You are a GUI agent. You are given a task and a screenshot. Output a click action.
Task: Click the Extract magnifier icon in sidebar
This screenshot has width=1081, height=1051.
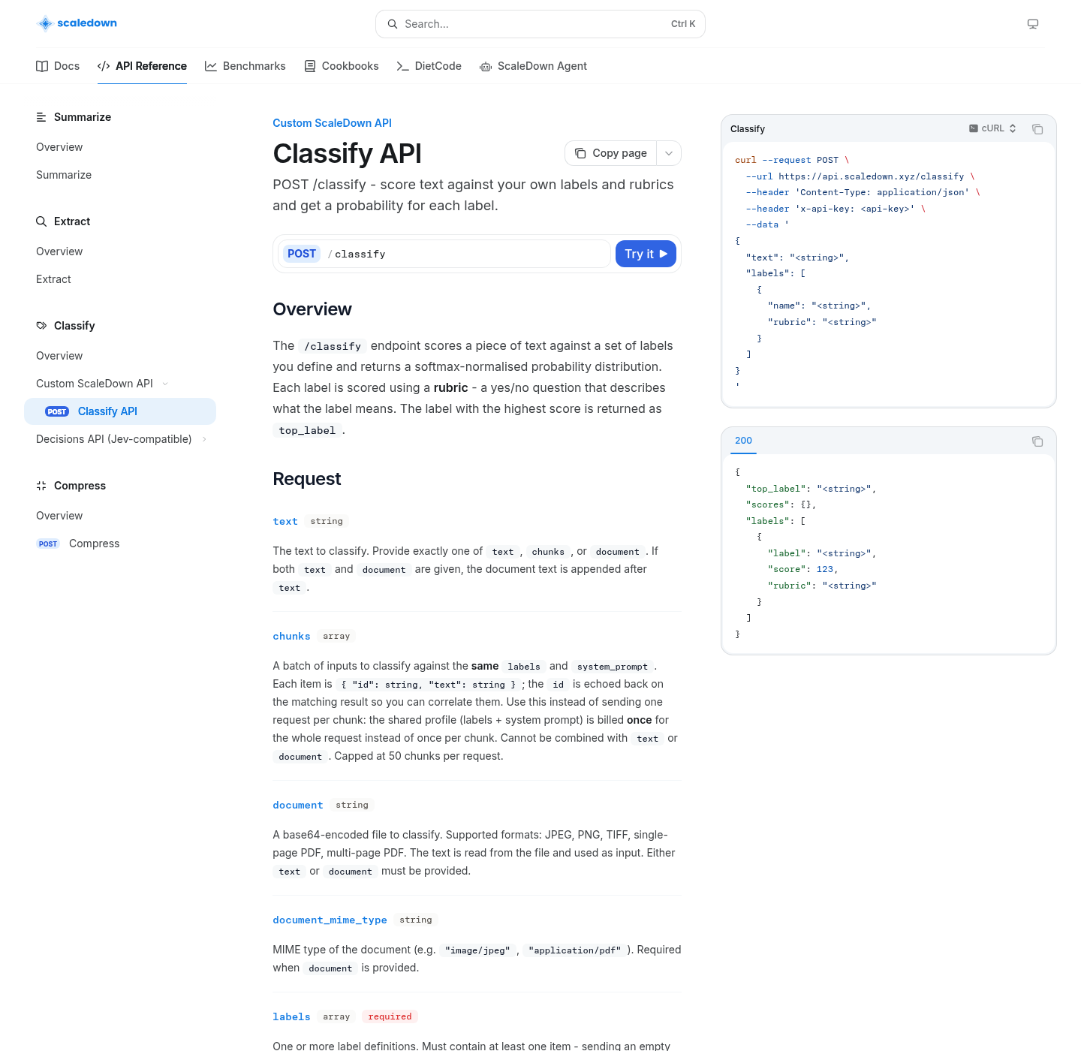[x=41, y=221]
